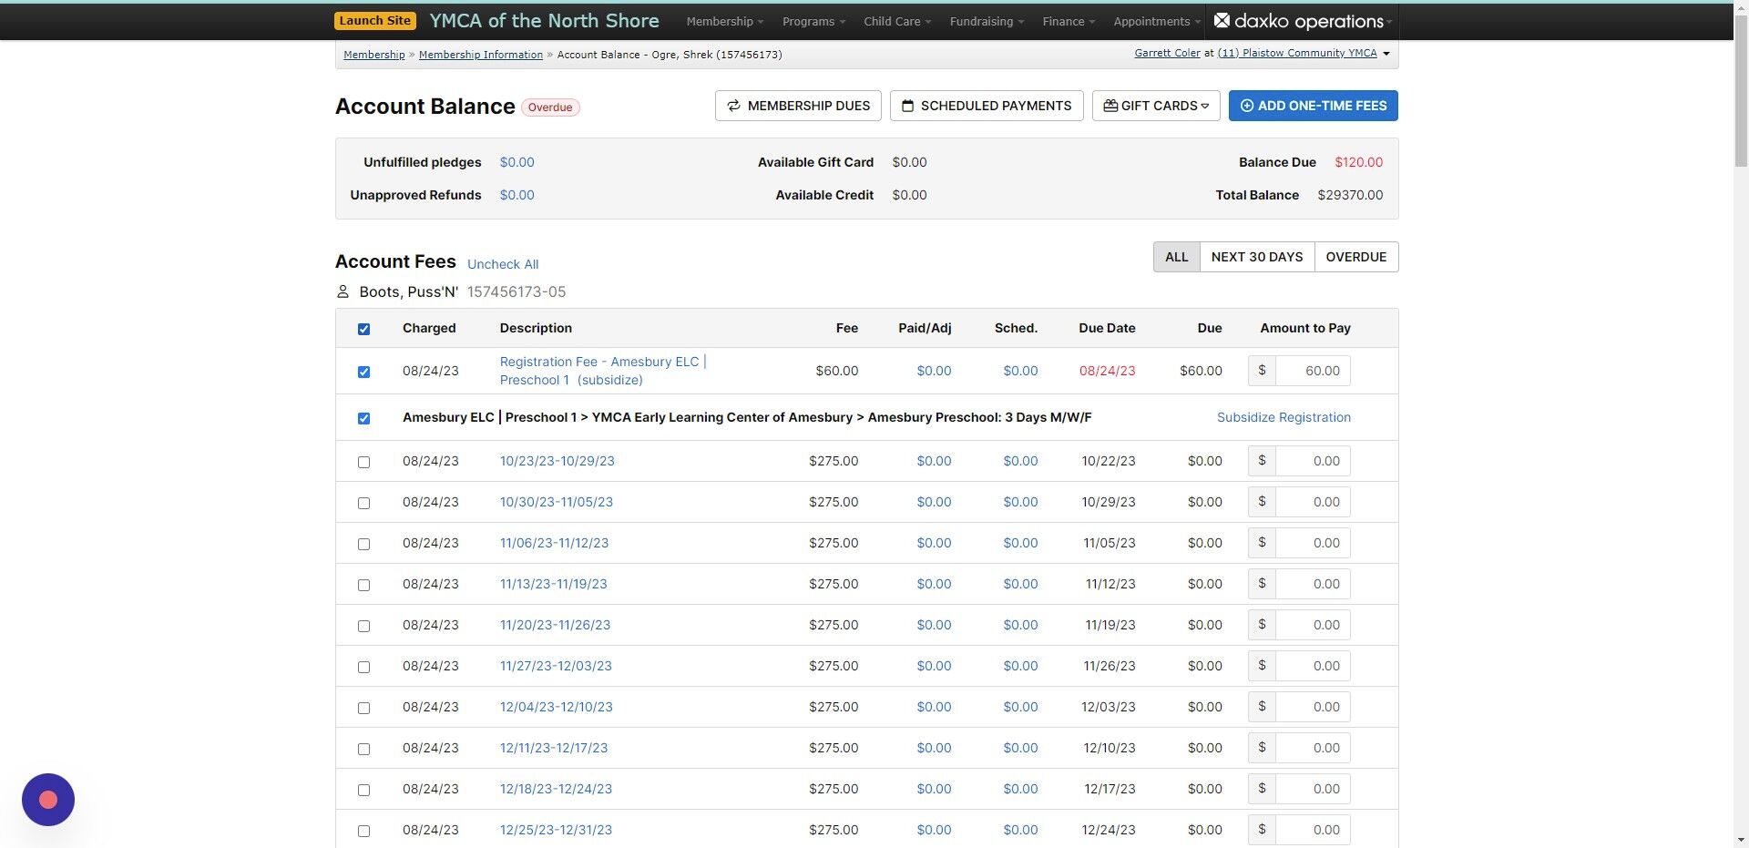Uncheck the Amesbury ELC Preschool group checkbox
Image resolution: width=1749 pixels, height=848 pixels.
pyautogui.click(x=363, y=418)
